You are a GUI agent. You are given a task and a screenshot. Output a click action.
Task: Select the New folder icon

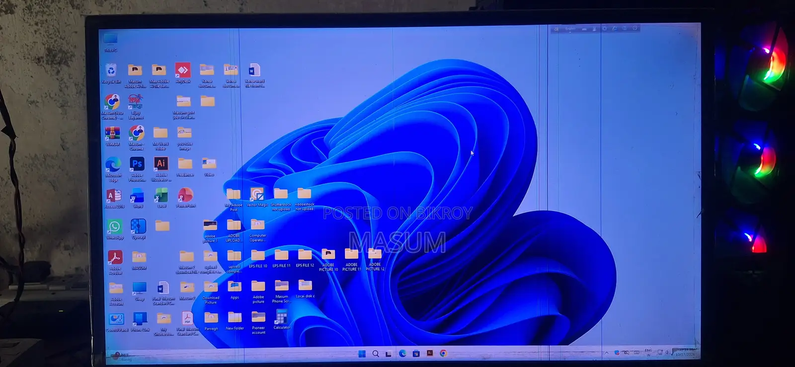pyautogui.click(x=235, y=321)
